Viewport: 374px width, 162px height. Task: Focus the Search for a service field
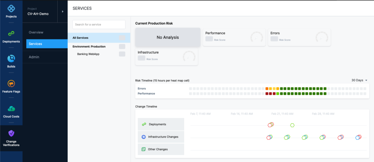pyautogui.click(x=99, y=24)
